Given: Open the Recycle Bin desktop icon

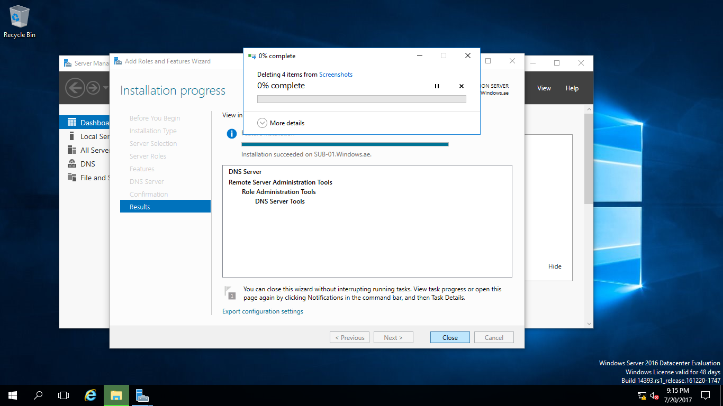Looking at the screenshot, I should (20, 21).
